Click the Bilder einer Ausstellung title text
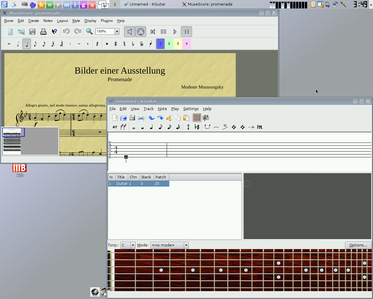This screenshot has height=299, width=373. pyautogui.click(x=120, y=71)
